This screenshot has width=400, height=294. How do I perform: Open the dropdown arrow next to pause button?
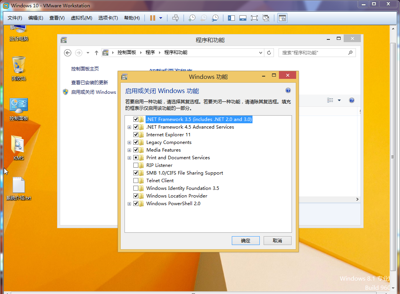point(161,18)
